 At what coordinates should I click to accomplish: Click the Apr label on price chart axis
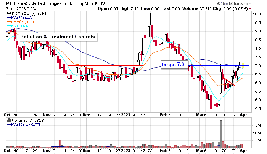click(243, 115)
